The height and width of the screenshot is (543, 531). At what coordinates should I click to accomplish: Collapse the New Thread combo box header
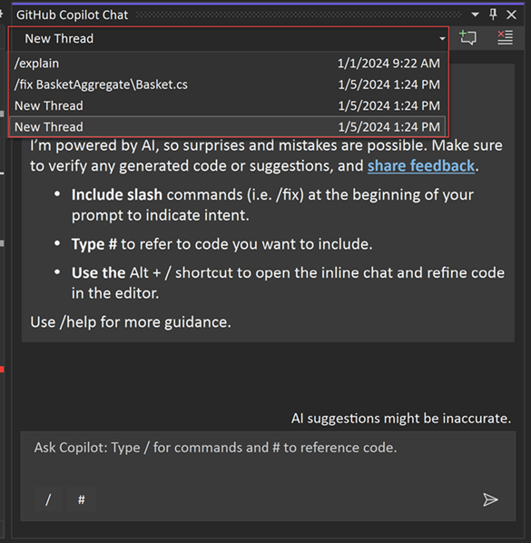pos(229,38)
